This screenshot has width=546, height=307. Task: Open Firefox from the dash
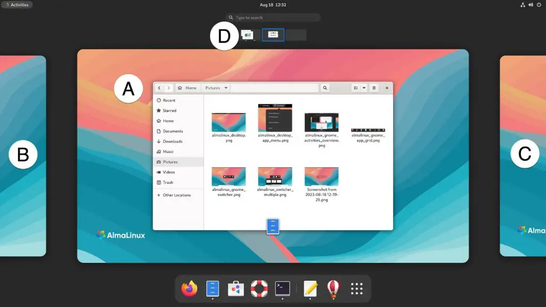coord(189,288)
